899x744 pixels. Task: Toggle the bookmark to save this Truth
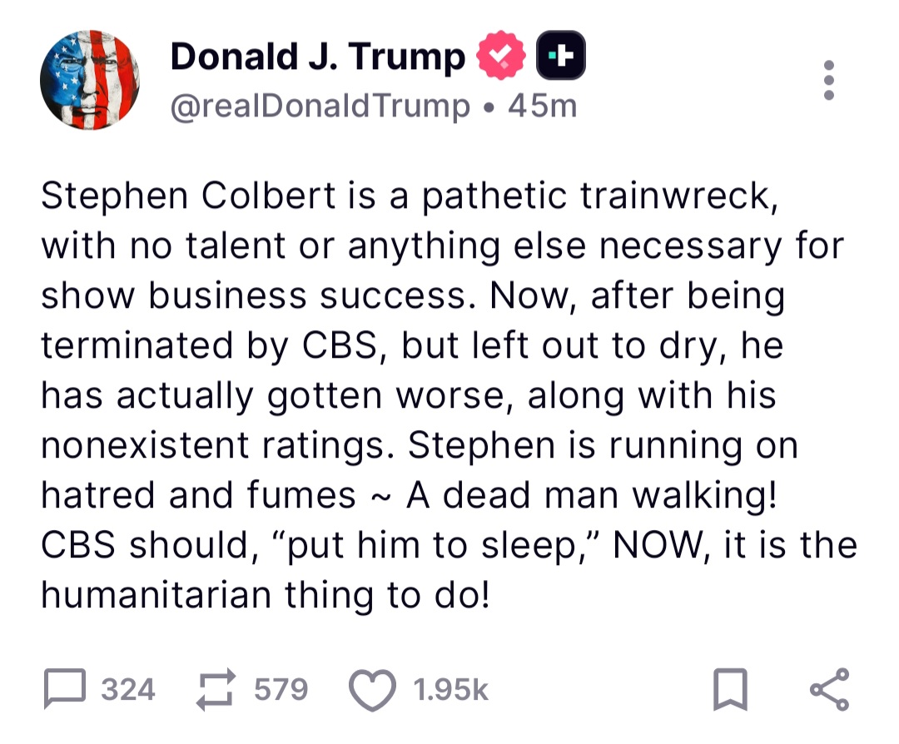[731, 688]
